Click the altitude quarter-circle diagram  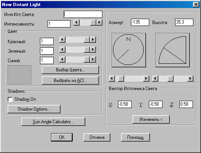pyautogui.click(x=172, y=50)
